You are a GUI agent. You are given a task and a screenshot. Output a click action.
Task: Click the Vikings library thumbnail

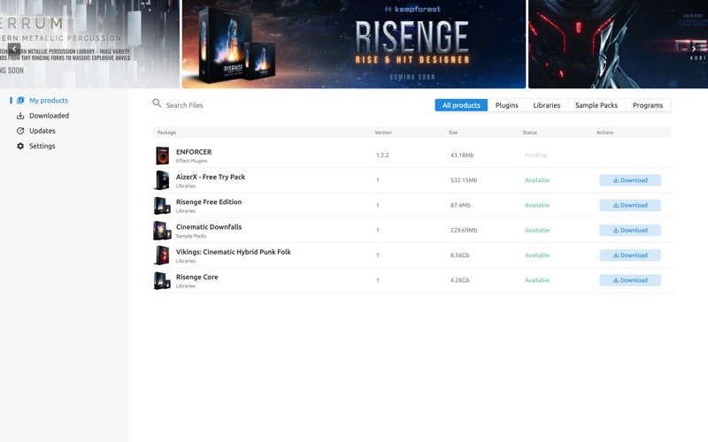click(162, 255)
